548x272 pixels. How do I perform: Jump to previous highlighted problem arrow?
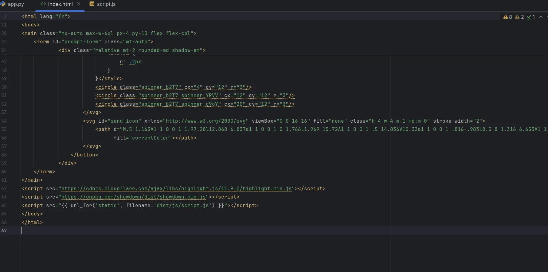(x=541, y=17)
